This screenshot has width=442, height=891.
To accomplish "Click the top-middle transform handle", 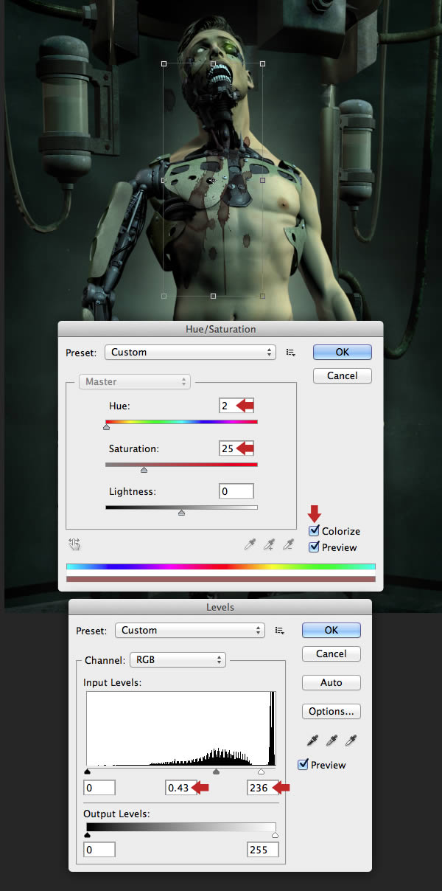I will click(213, 63).
